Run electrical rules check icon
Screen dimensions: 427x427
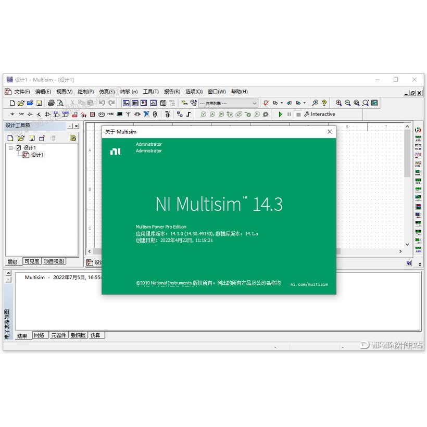pos(266,103)
